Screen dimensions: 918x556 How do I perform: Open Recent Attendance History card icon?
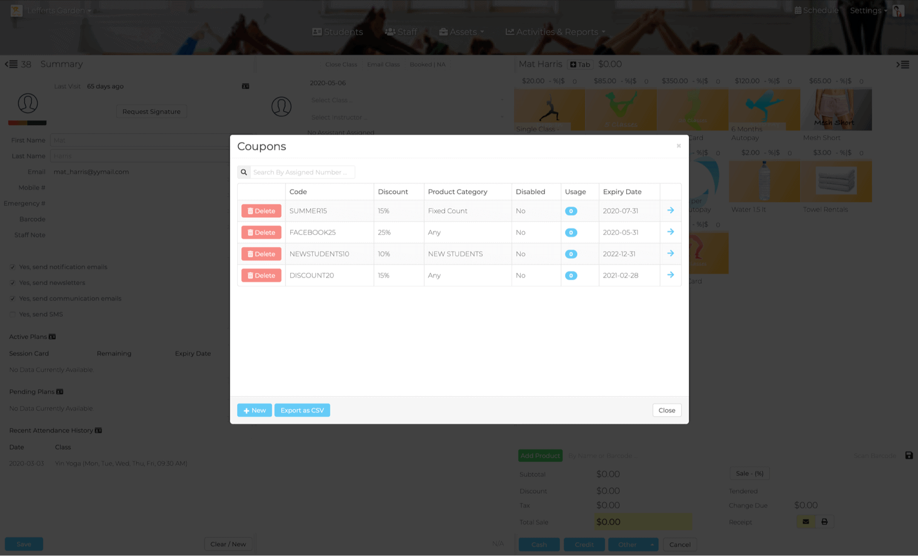point(98,431)
